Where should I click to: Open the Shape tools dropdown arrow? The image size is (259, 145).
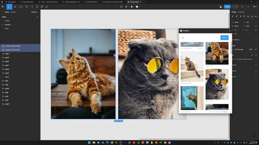[23, 7]
